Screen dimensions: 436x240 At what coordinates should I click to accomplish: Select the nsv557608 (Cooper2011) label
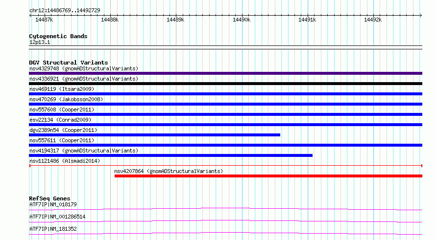tap(62, 109)
